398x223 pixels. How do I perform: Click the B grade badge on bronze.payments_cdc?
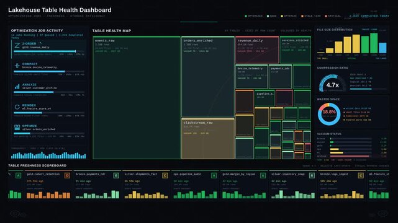coord(116,175)
